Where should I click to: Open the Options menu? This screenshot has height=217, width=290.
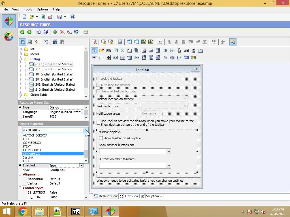coord(42,9)
